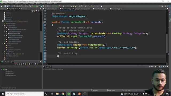The height and width of the screenshot is (96, 171).
Task: Click the Windows Start button
Action: click(3, 94)
